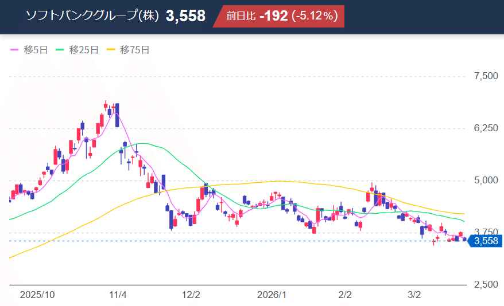Click the 6,250 price axis label
The height and width of the screenshot is (306, 504).
486,128
